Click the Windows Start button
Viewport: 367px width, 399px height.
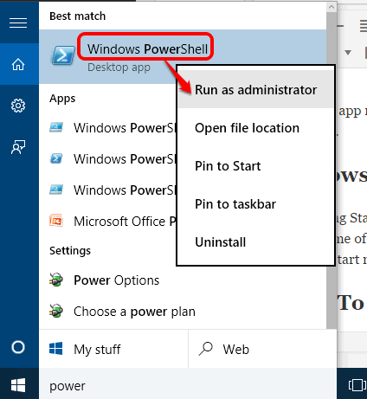click(x=18, y=385)
